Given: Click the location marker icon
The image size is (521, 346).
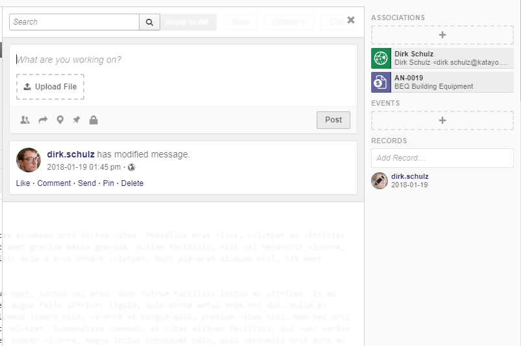Looking at the screenshot, I should (60, 120).
